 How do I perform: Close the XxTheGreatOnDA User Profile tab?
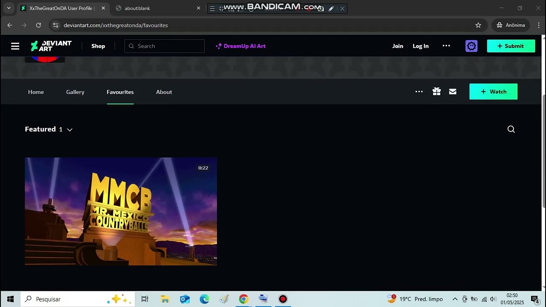103,8
